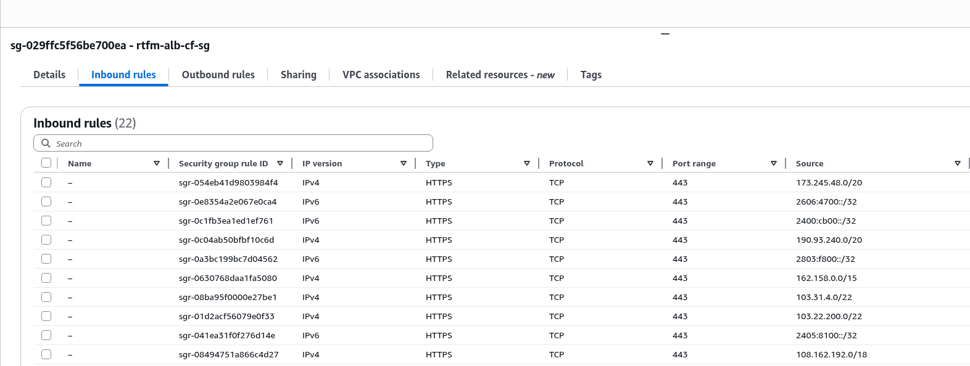This screenshot has height=366, width=970.
Task: Collapse panel using the dash handle
Action: coord(665,34)
